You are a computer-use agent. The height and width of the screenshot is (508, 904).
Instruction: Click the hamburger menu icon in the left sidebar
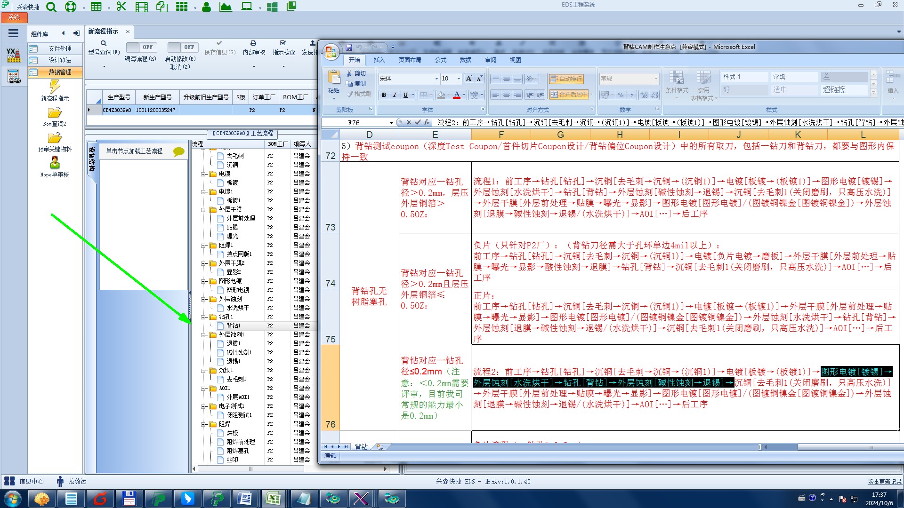click(x=13, y=33)
